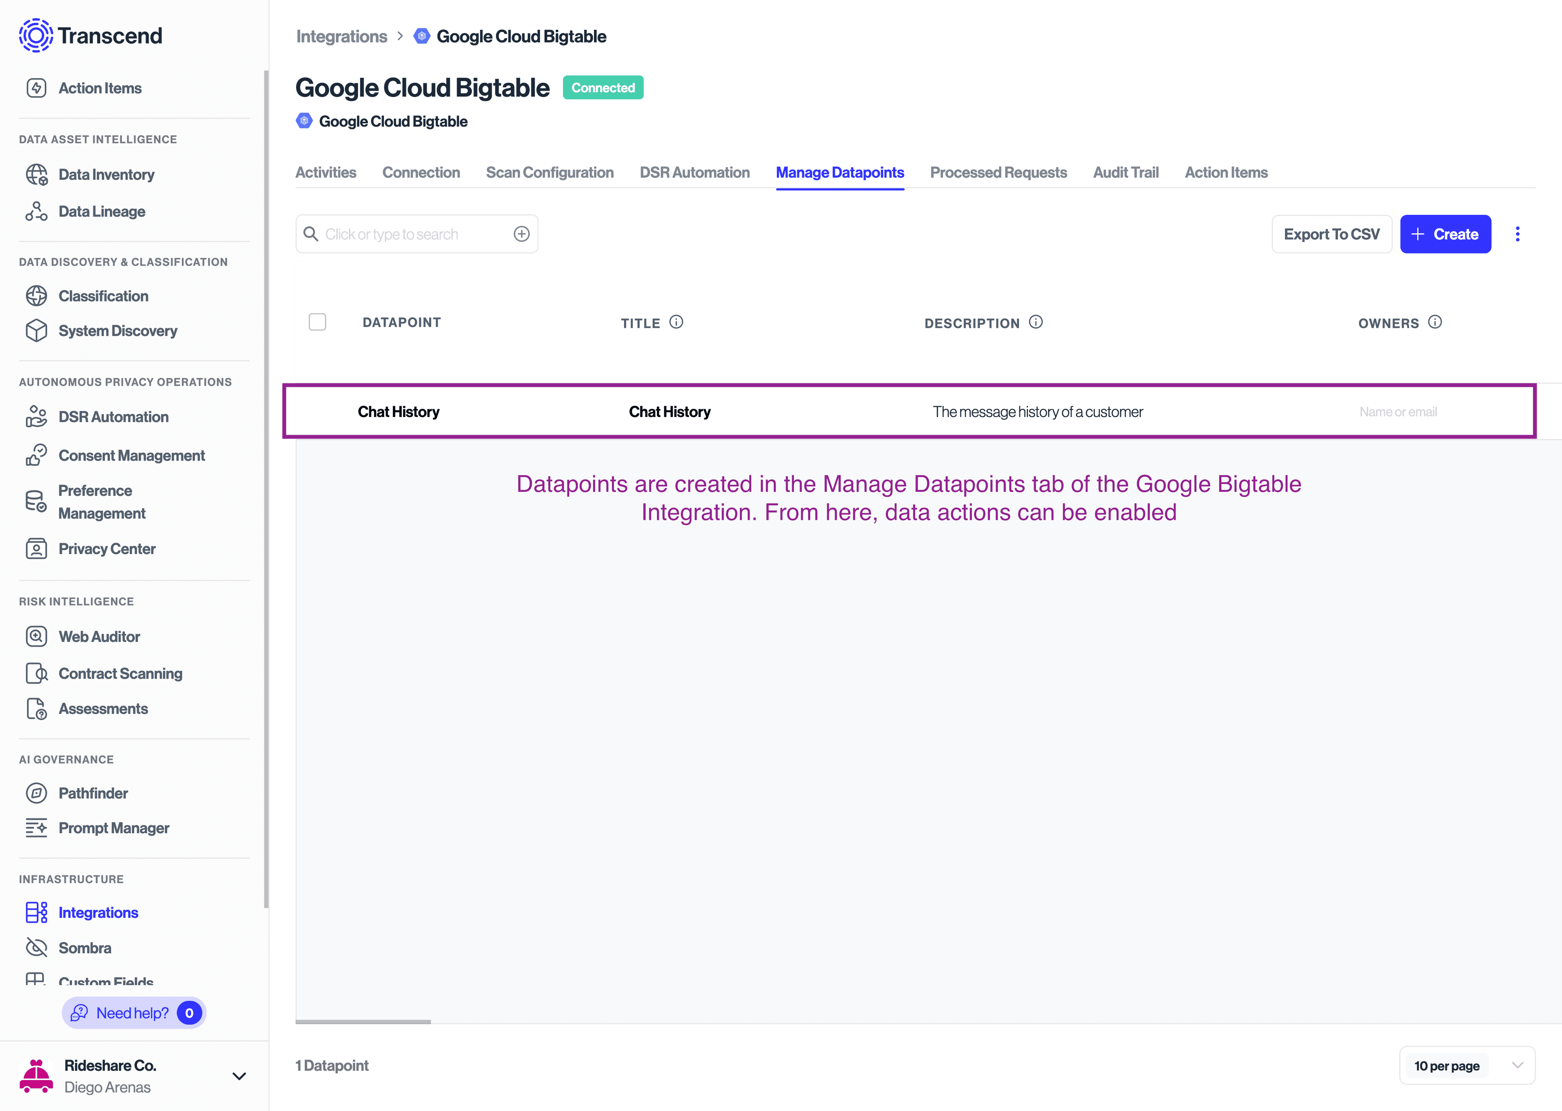This screenshot has width=1562, height=1111.
Task: Open the Processed Requests tab
Action: pos(999,172)
